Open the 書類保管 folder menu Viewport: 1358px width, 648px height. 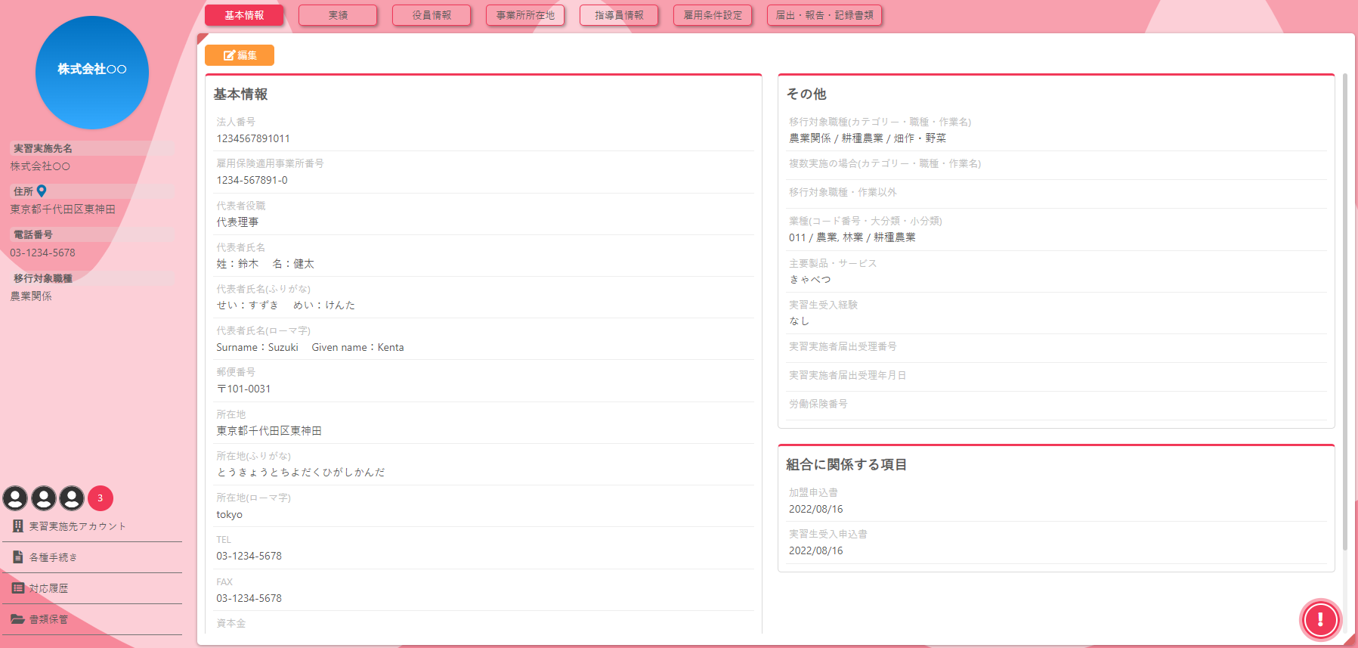coord(48,619)
